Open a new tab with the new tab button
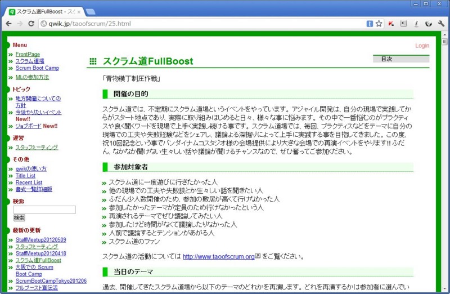The width and height of the screenshot is (450, 294). click(x=91, y=12)
